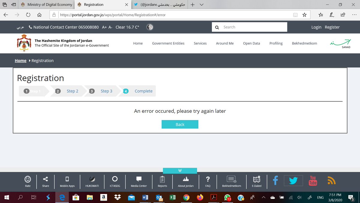360x203 pixels.
Task: Click the site Search input field
Action: click(254, 27)
